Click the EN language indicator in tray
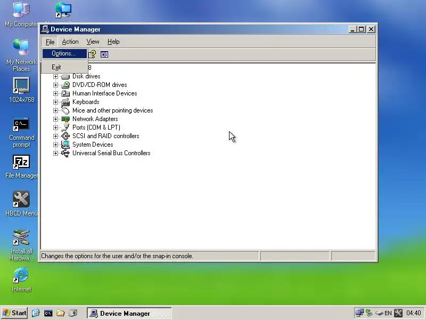426x320 pixels. 388,313
